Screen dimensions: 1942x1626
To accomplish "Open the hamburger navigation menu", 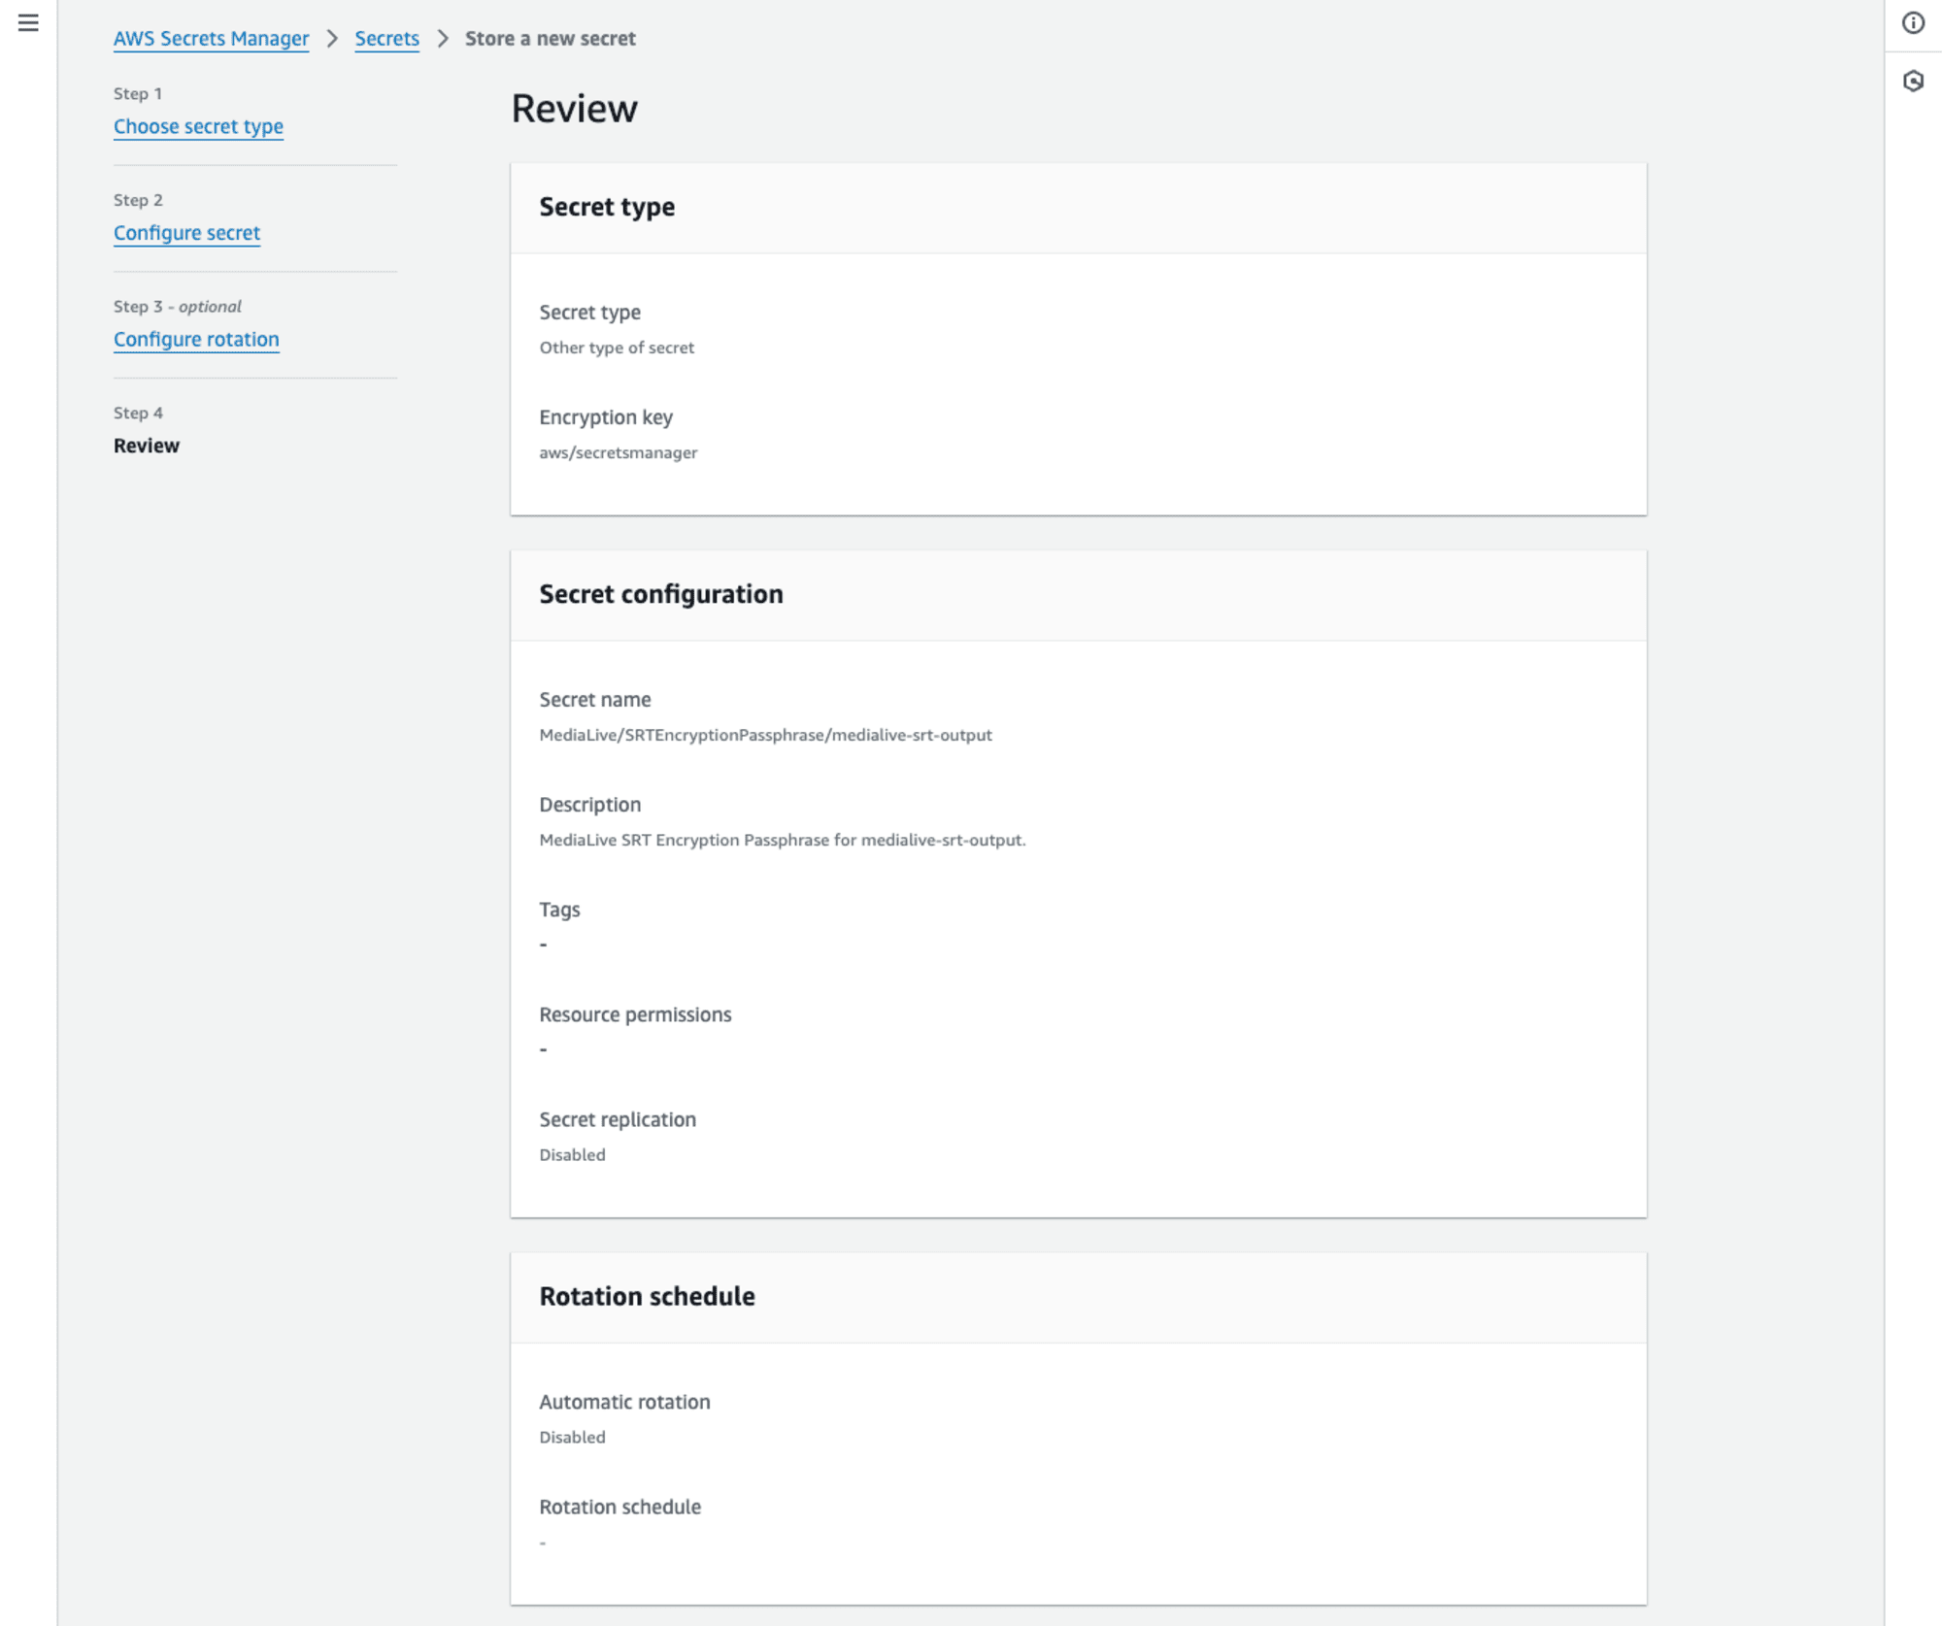I will 28,22.
